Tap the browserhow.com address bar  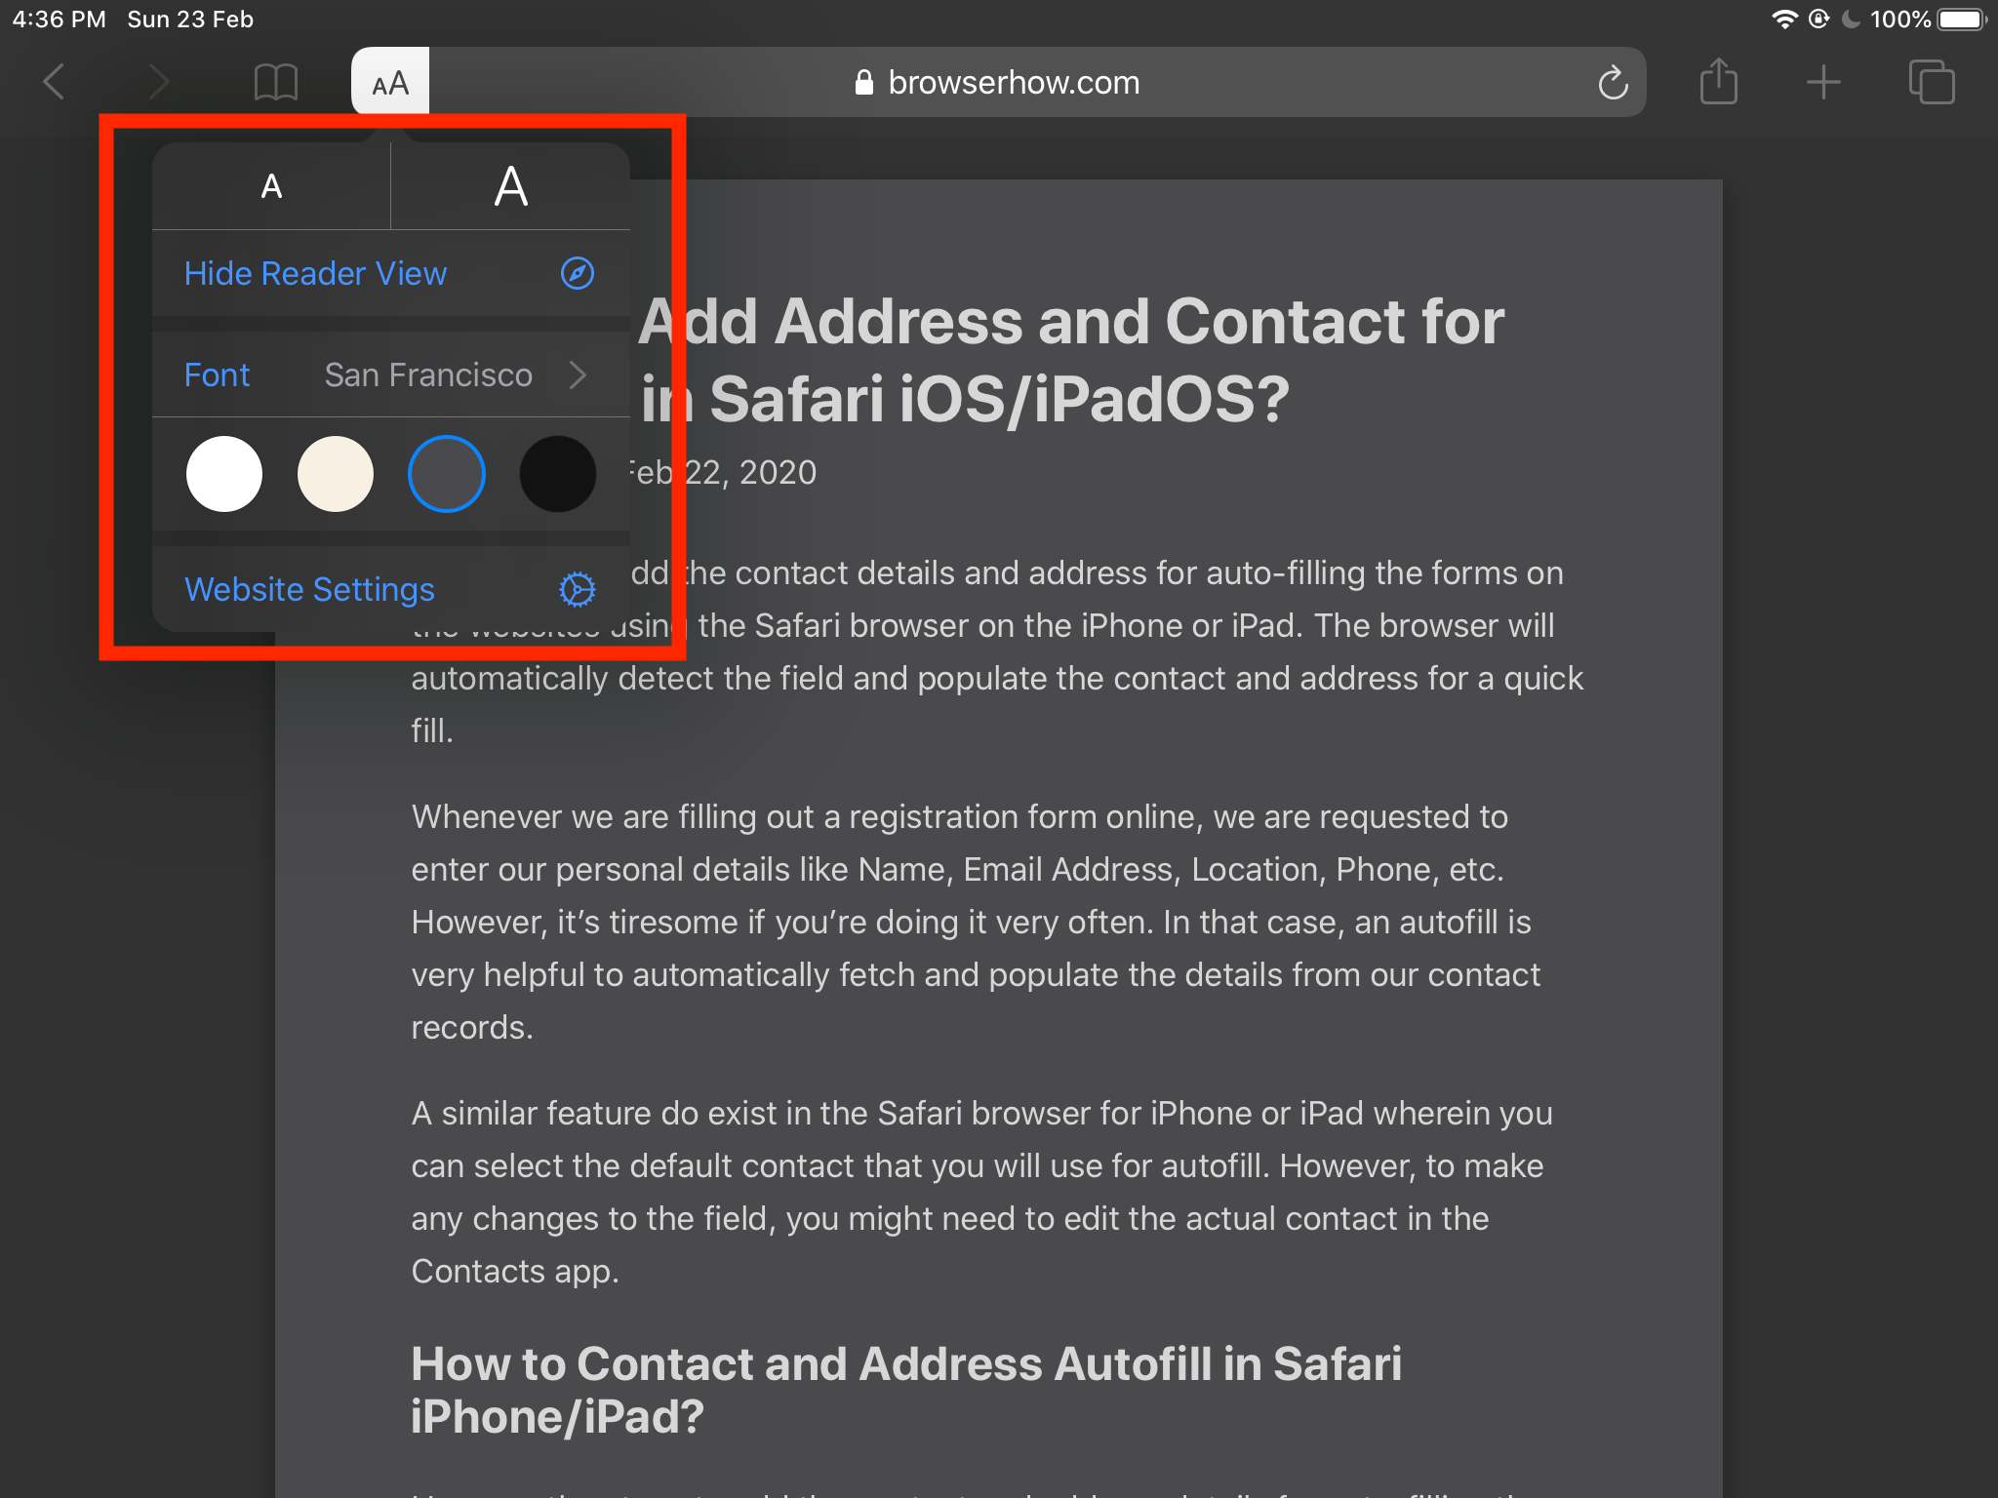(x=999, y=83)
